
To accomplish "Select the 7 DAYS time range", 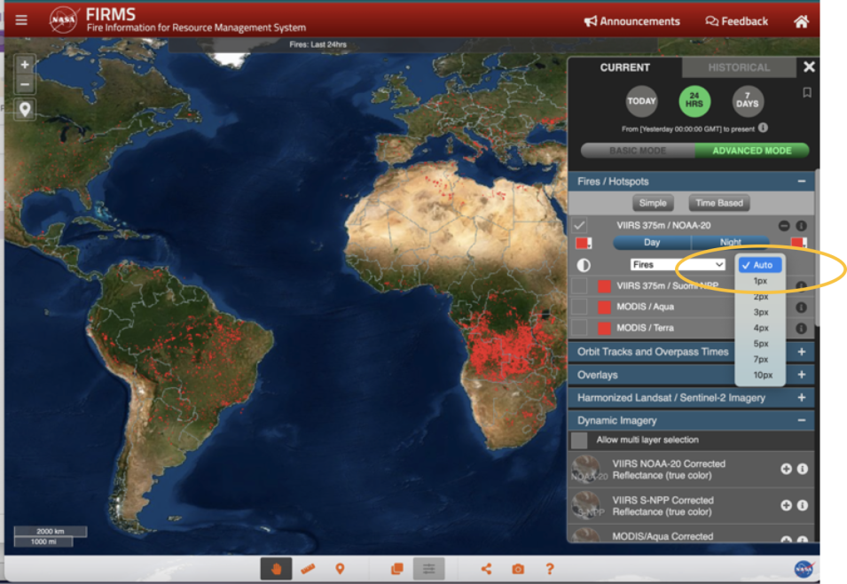I will tap(748, 101).
